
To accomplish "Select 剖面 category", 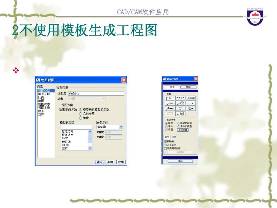I will point(46,101).
